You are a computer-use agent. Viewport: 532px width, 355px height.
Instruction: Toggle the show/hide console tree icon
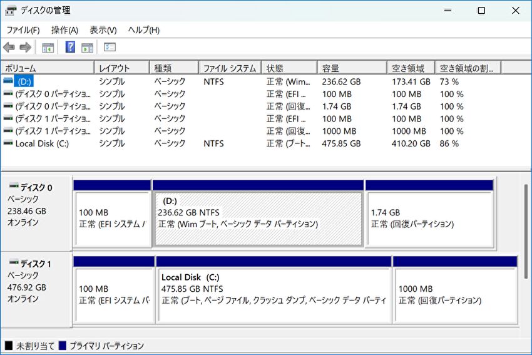48,48
